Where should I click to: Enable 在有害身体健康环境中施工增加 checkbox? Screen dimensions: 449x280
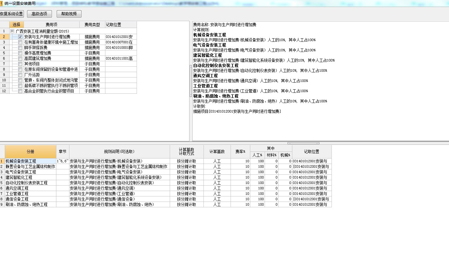tap(20, 42)
